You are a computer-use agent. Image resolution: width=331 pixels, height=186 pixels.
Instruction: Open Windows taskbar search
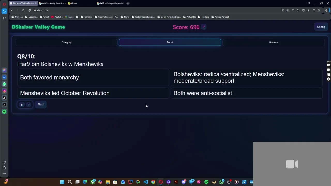coord(70,182)
